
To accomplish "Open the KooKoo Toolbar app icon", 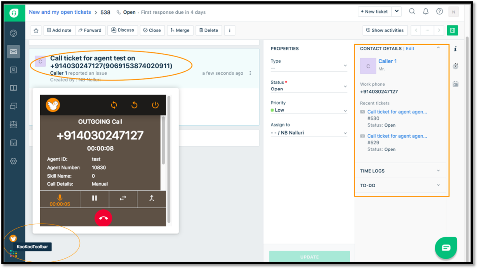I will pos(13,238).
